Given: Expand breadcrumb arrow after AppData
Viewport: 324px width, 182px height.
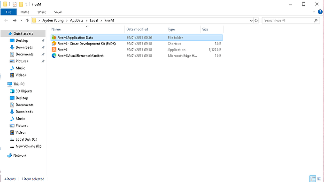Looking at the screenshot, I should (x=86, y=21).
